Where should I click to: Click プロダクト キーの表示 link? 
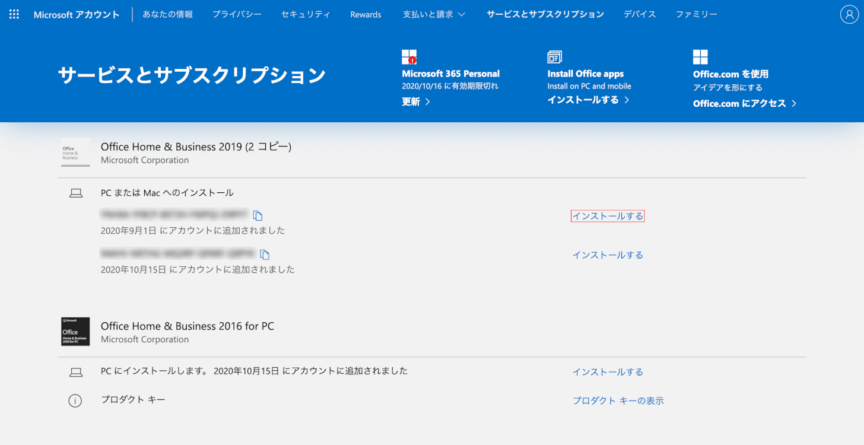[618, 401]
